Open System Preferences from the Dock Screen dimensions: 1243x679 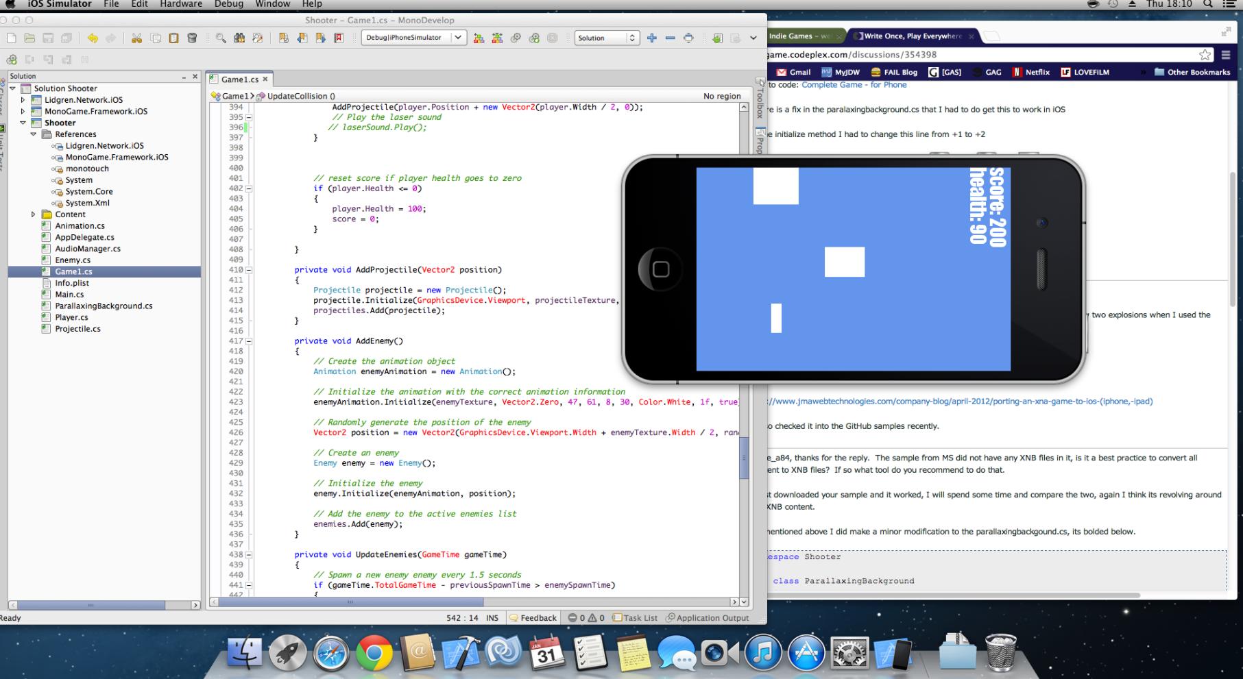coord(849,653)
